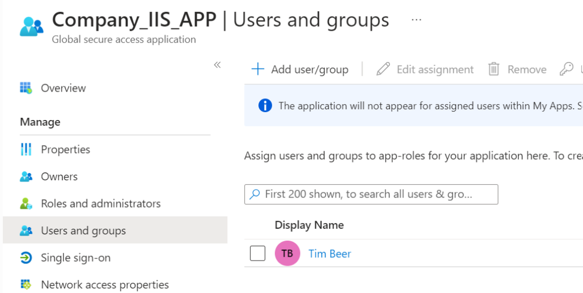Go to Owners section

(59, 176)
